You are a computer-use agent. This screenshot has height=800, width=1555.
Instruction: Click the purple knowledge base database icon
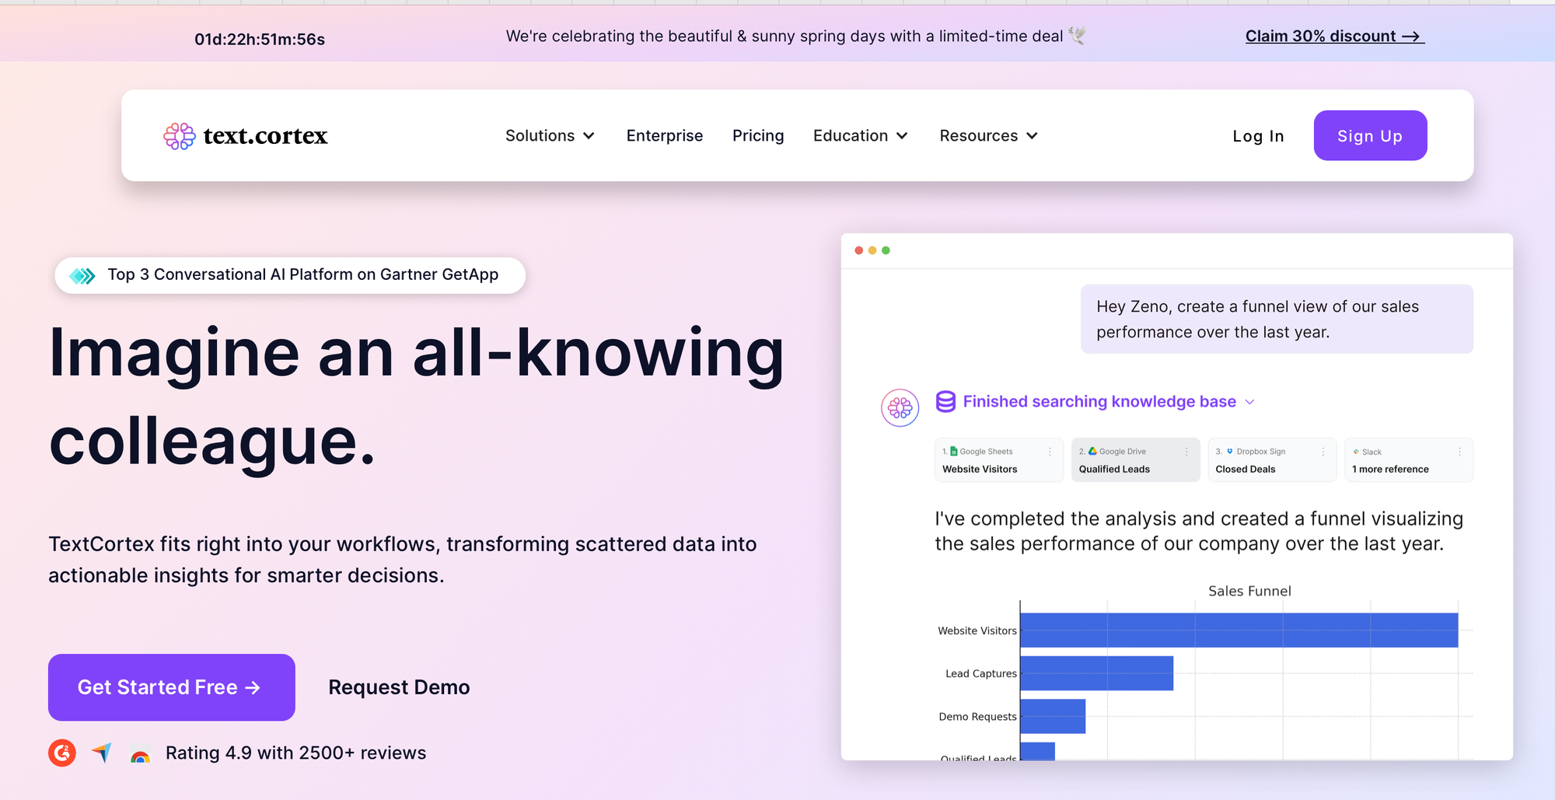click(x=945, y=401)
